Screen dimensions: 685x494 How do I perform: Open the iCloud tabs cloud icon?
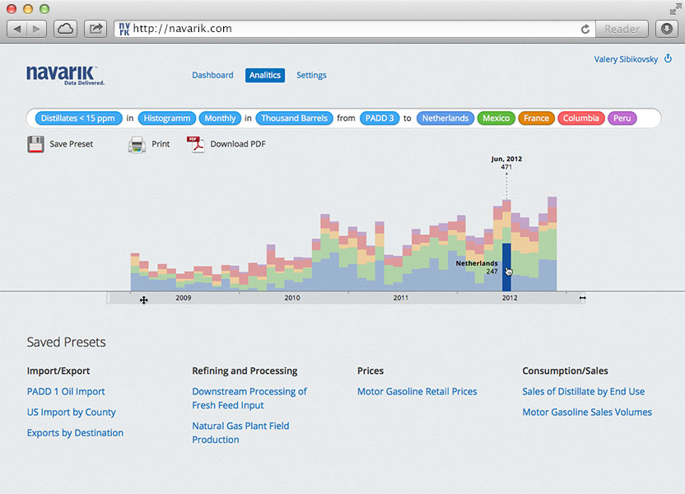click(66, 29)
